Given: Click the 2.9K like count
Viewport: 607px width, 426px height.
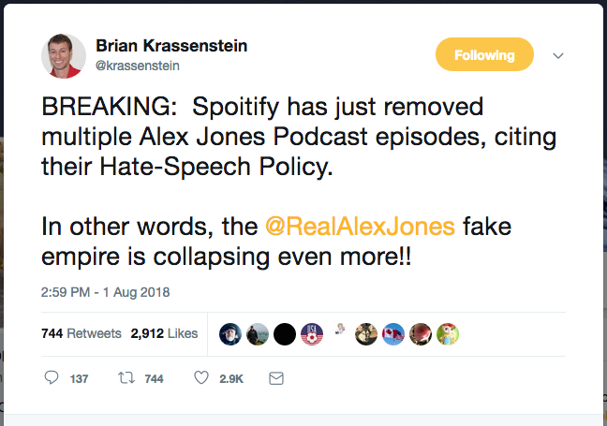Looking at the screenshot, I should pyautogui.click(x=231, y=379).
